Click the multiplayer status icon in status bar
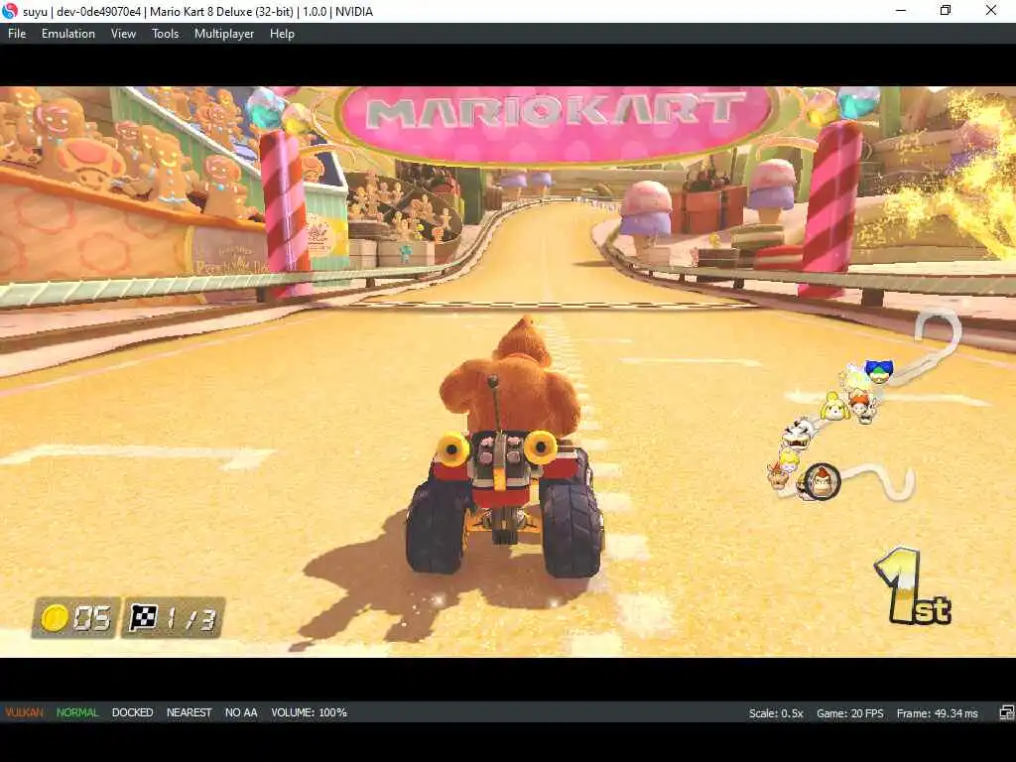 click(1006, 713)
